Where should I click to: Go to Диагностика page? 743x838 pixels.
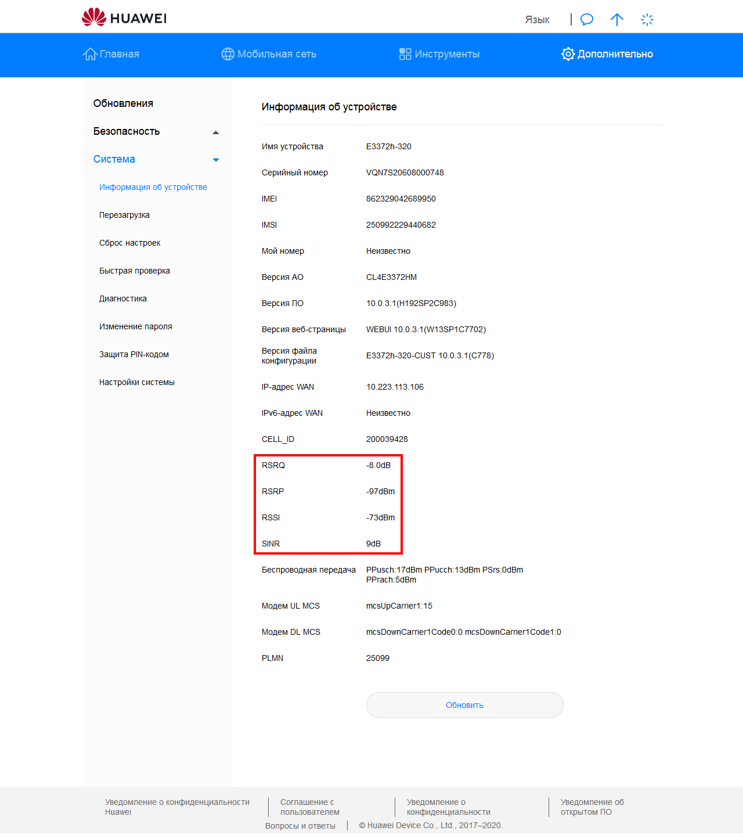(122, 298)
